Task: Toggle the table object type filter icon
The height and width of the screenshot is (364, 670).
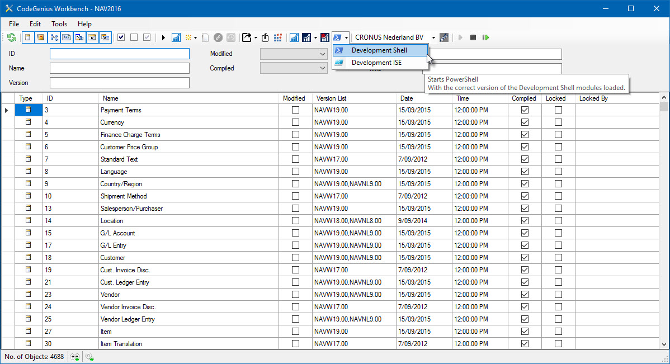Action: pyautogui.click(x=28, y=37)
